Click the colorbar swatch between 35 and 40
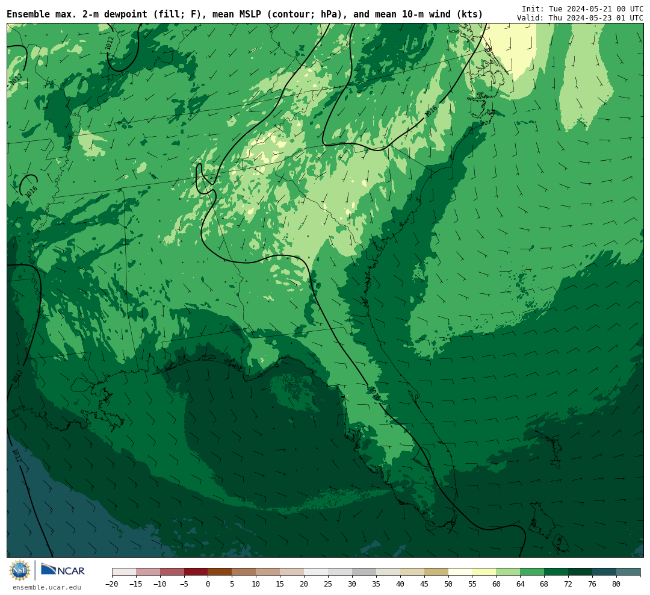The image size is (650, 595). click(x=388, y=572)
